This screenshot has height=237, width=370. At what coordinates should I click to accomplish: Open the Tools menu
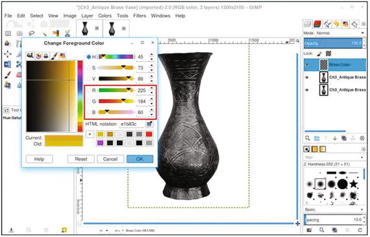[x=123, y=16]
